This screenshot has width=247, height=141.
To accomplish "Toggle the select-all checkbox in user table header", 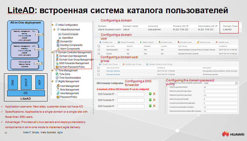I will pyautogui.click(x=99, y=46).
